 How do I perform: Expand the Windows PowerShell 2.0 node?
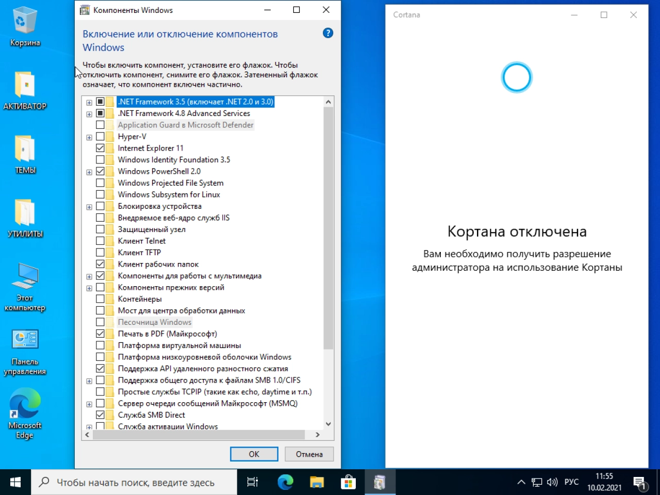(89, 172)
